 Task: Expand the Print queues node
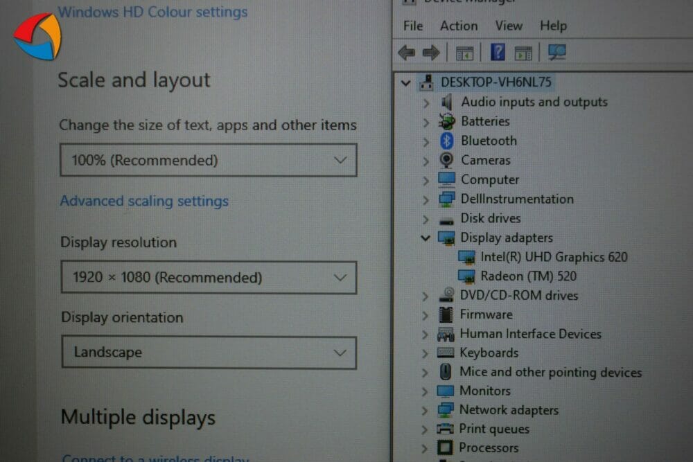[425, 429]
